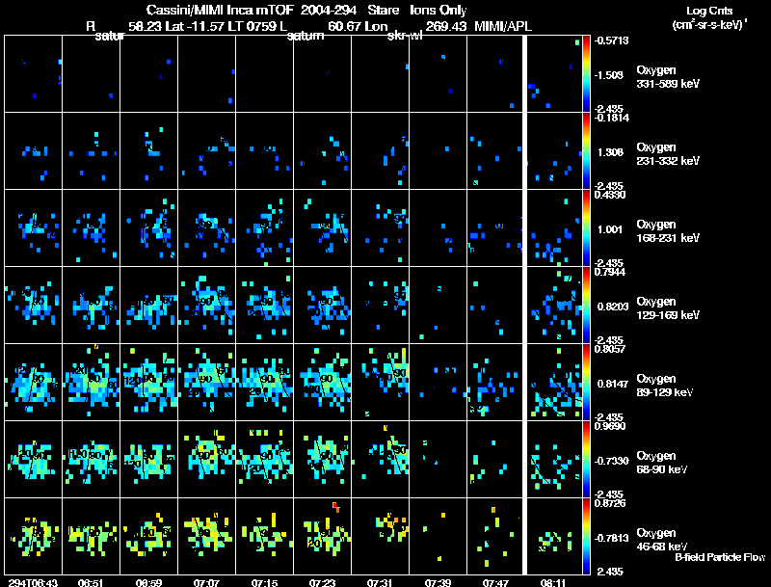This screenshot has width=771, height=587.
Task: Click the color bar for Oxygen 231-332 keV
Action: click(586, 151)
